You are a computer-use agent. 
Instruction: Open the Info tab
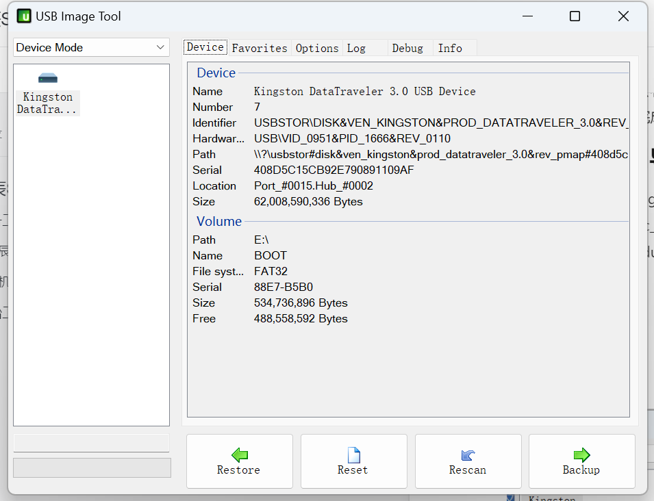pos(450,48)
